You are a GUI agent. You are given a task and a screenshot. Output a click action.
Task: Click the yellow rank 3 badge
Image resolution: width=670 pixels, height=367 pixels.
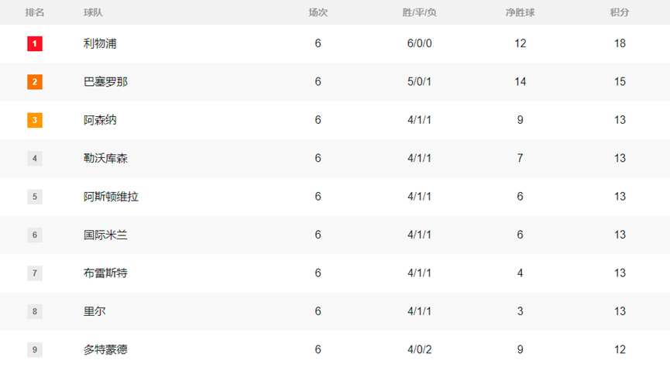pyautogui.click(x=35, y=120)
